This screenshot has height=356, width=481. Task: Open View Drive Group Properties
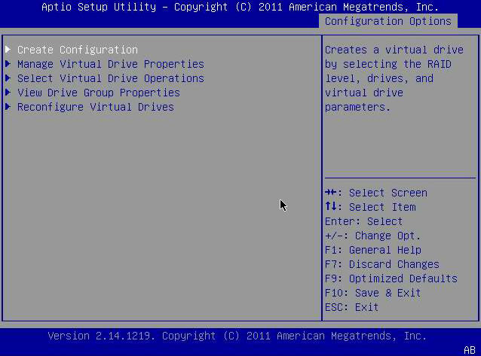tap(99, 93)
